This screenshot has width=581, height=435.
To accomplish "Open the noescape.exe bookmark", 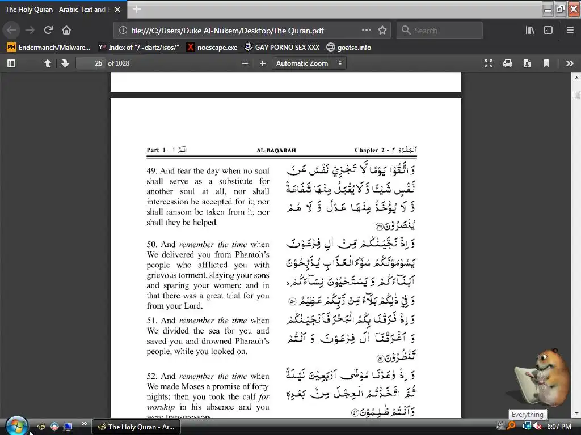I will click(212, 48).
